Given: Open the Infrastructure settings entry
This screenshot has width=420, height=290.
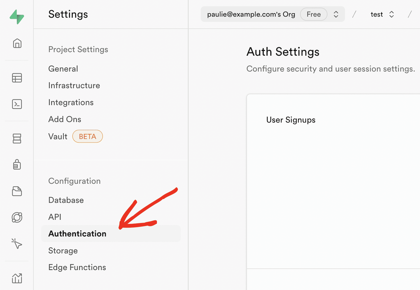Looking at the screenshot, I should pyautogui.click(x=74, y=85).
